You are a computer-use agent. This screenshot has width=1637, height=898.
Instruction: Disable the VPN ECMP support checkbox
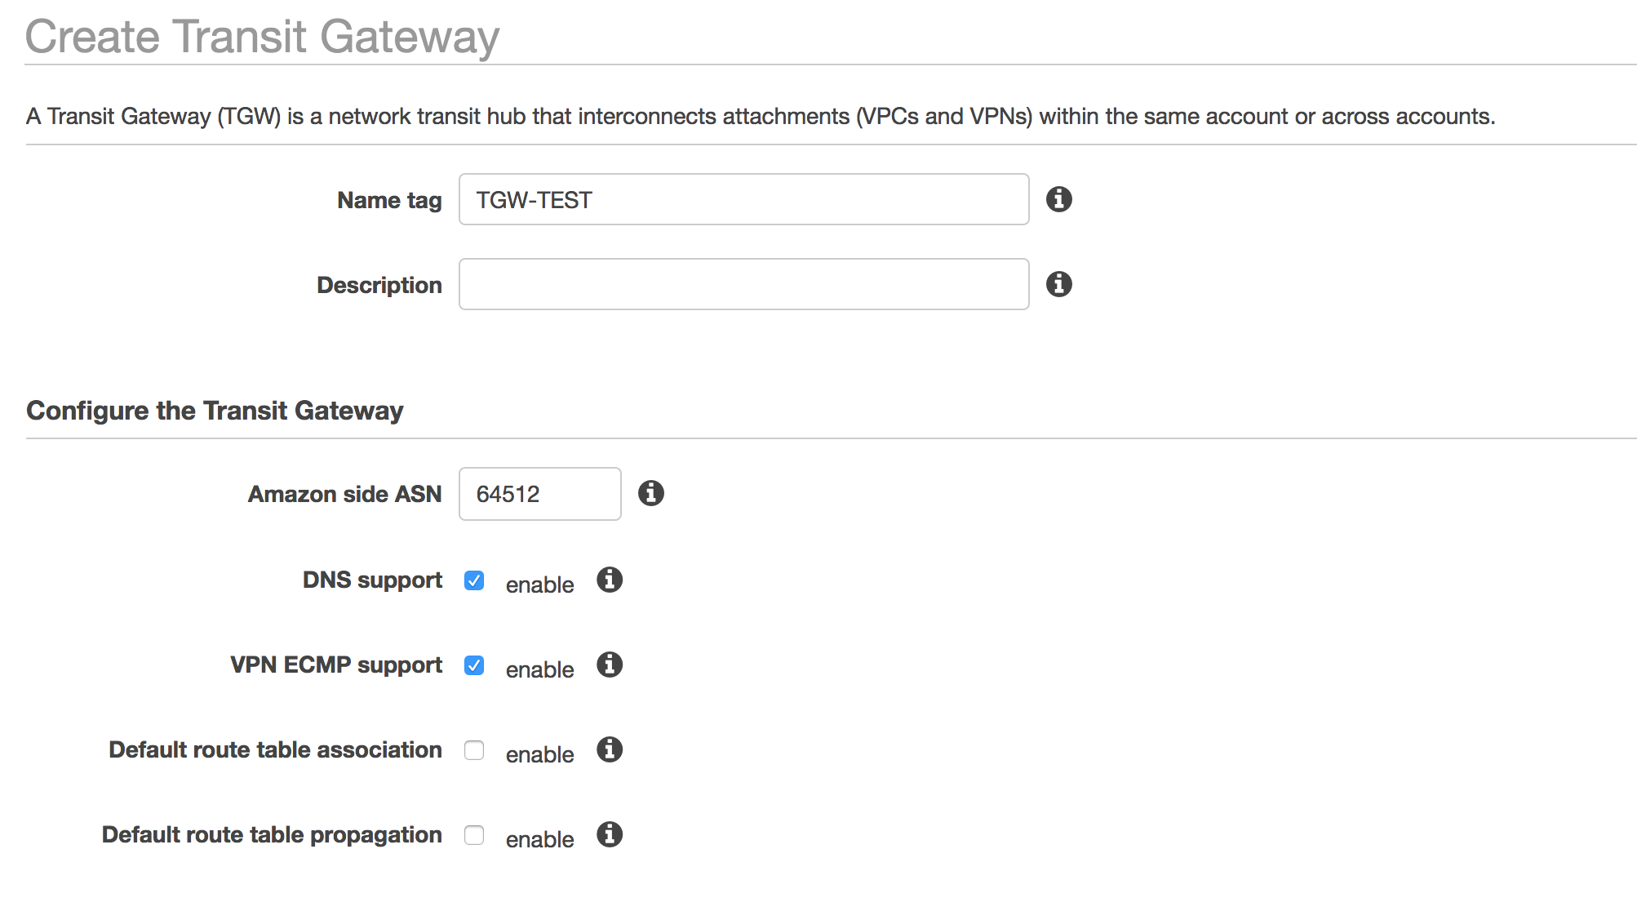click(x=474, y=665)
